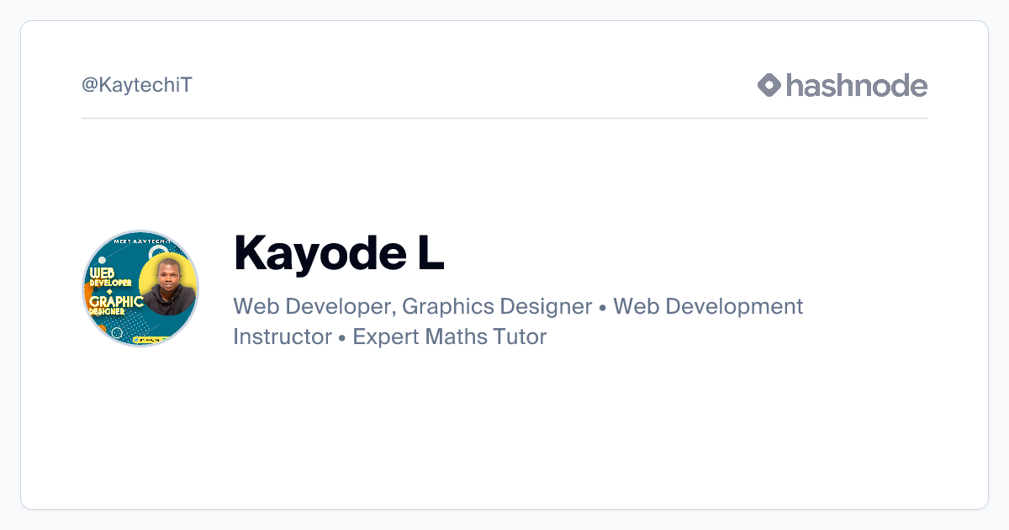
Task: Click the "Web Development" bio text
Action: [708, 306]
